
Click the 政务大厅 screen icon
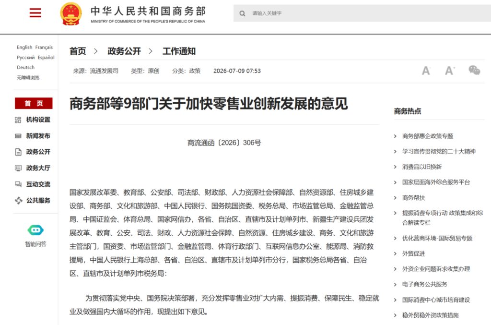click(18, 168)
